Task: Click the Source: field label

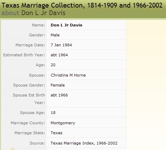Action: point(37,143)
